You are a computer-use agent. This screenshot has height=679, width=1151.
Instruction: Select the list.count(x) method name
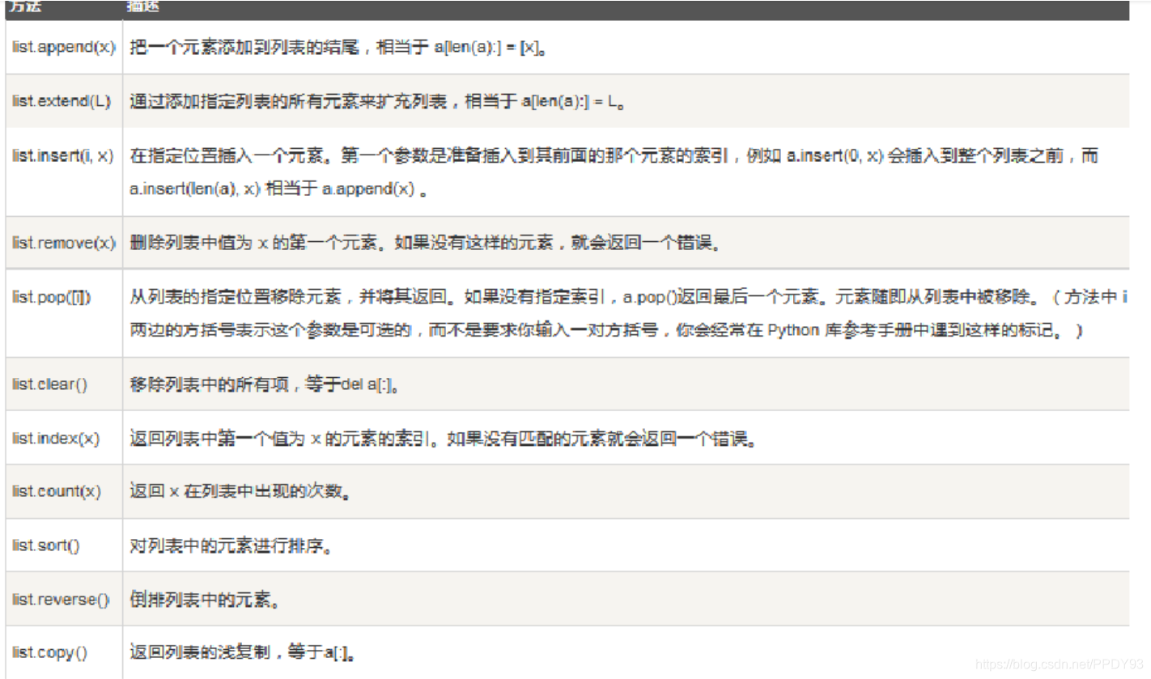57,491
